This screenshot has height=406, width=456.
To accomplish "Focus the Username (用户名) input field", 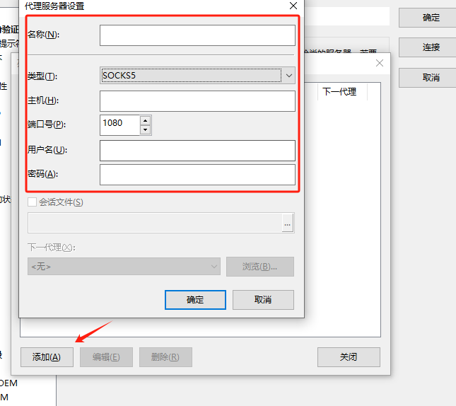I will tap(197, 151).
